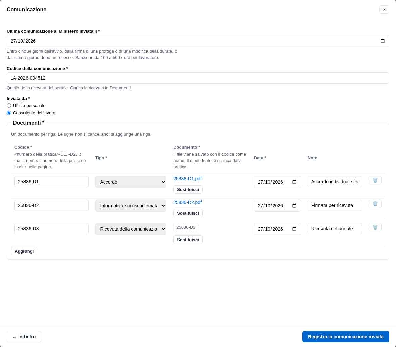This screenshot has height=347, width=396.
Task: Click the dashed 25836-D3 file placeholder
Action: point(186,227)
